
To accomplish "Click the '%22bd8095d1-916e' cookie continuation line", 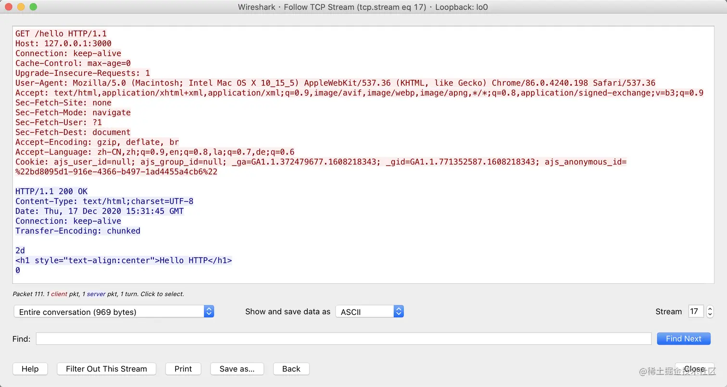I will click(x=116, y=172).
